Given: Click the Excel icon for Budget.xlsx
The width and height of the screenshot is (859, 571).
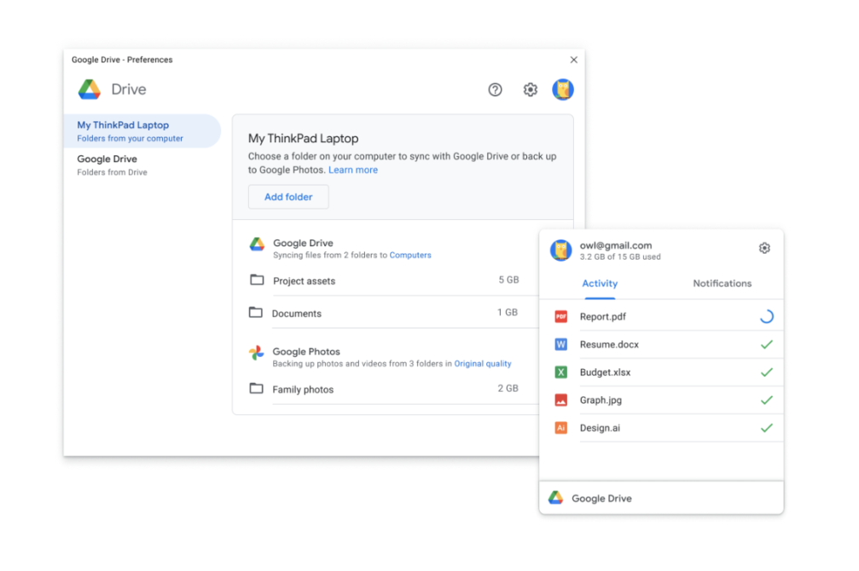Looking at the screenshot, I should tap(561, 372).
